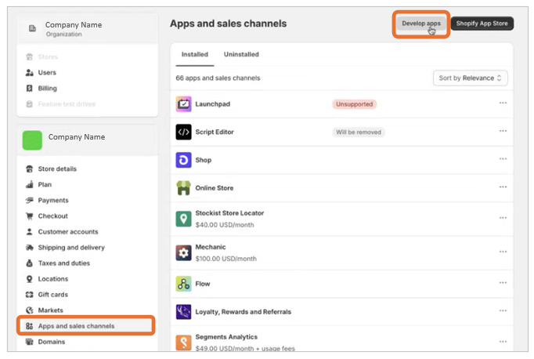The height and width of the screenshot is (359, 534).
Task: Click the organization building icon
Action: 32,28
